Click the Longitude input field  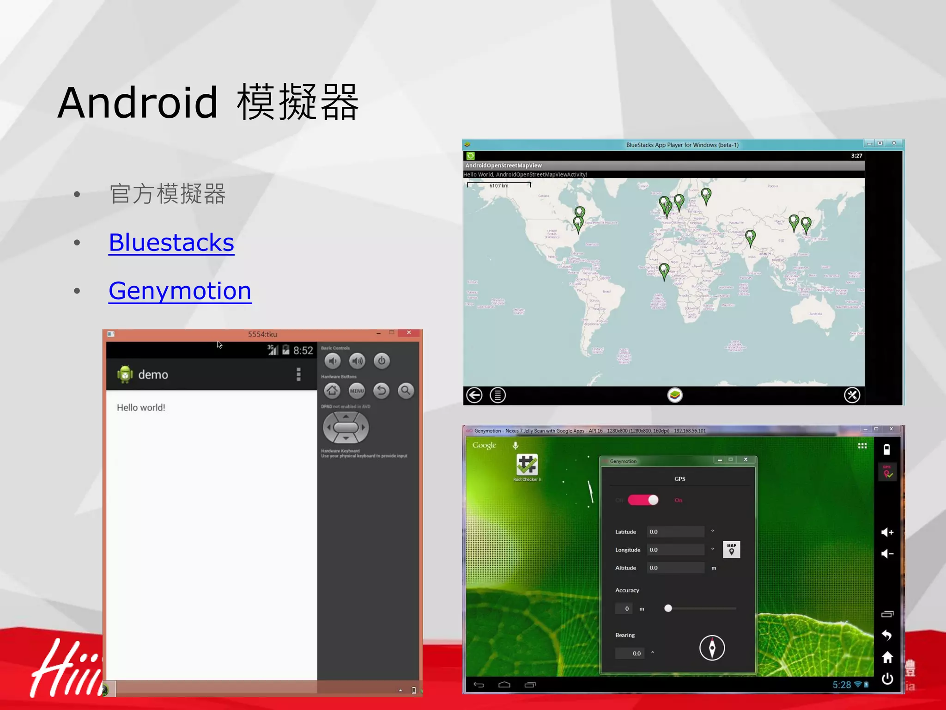pyautogui.click(x=676, y=550)
